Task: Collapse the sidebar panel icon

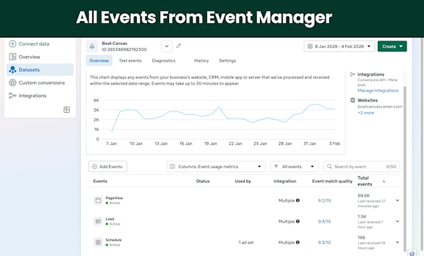Action: (x=67, y=110)
